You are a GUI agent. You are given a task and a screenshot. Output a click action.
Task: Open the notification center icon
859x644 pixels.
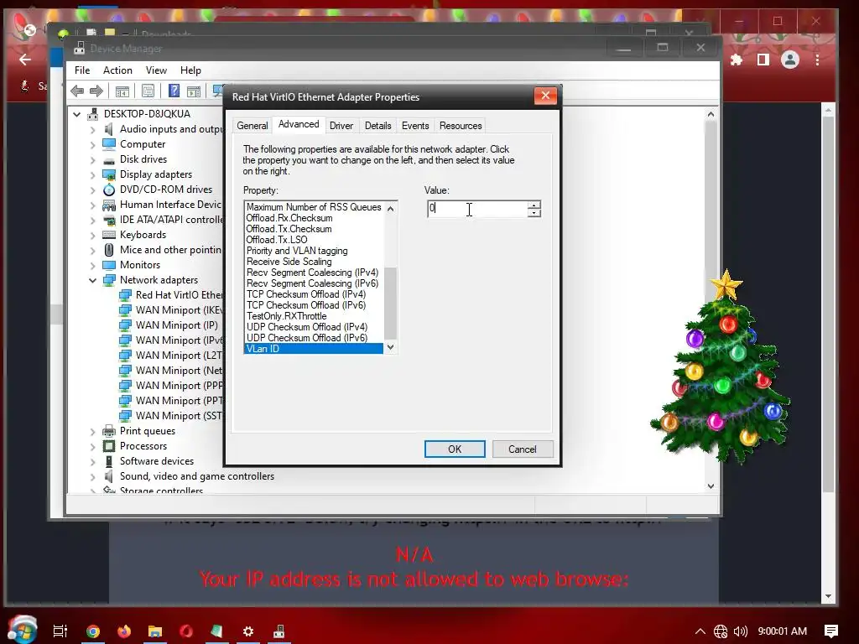click(831, 631)
